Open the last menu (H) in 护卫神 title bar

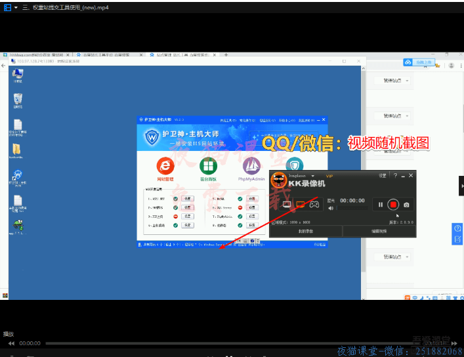306,120
